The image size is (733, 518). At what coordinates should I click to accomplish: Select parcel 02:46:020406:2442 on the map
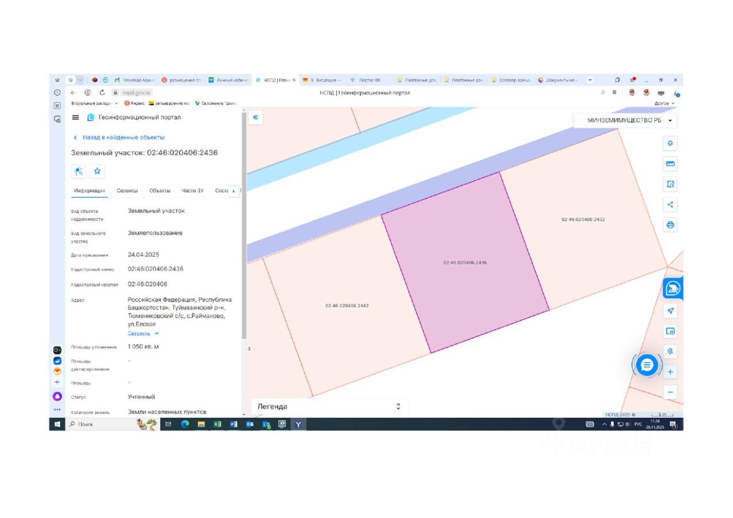tap(347, 306)
